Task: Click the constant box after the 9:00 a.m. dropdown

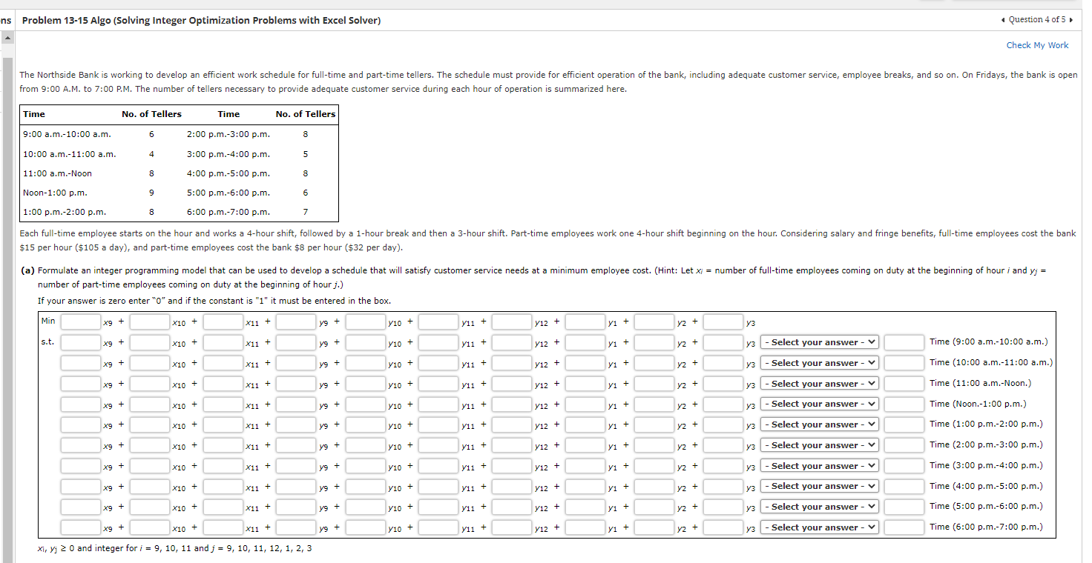Action: coord(904,342)
